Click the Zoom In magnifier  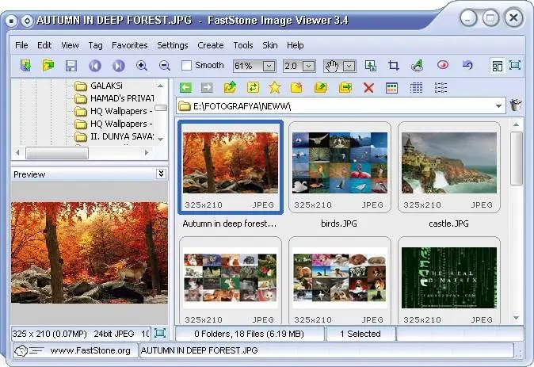point(142,66)
